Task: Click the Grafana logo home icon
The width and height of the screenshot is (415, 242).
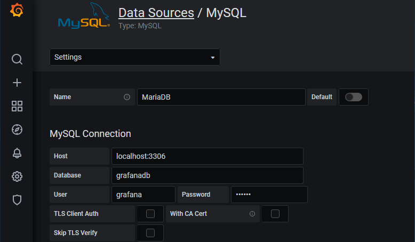Action: [x=17, y=10]
